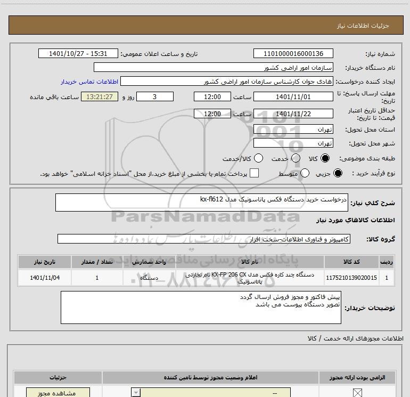Click item name KX-FP 206 CX cell
This screenshot has height=397, width=410.
(x=250, y=278)
